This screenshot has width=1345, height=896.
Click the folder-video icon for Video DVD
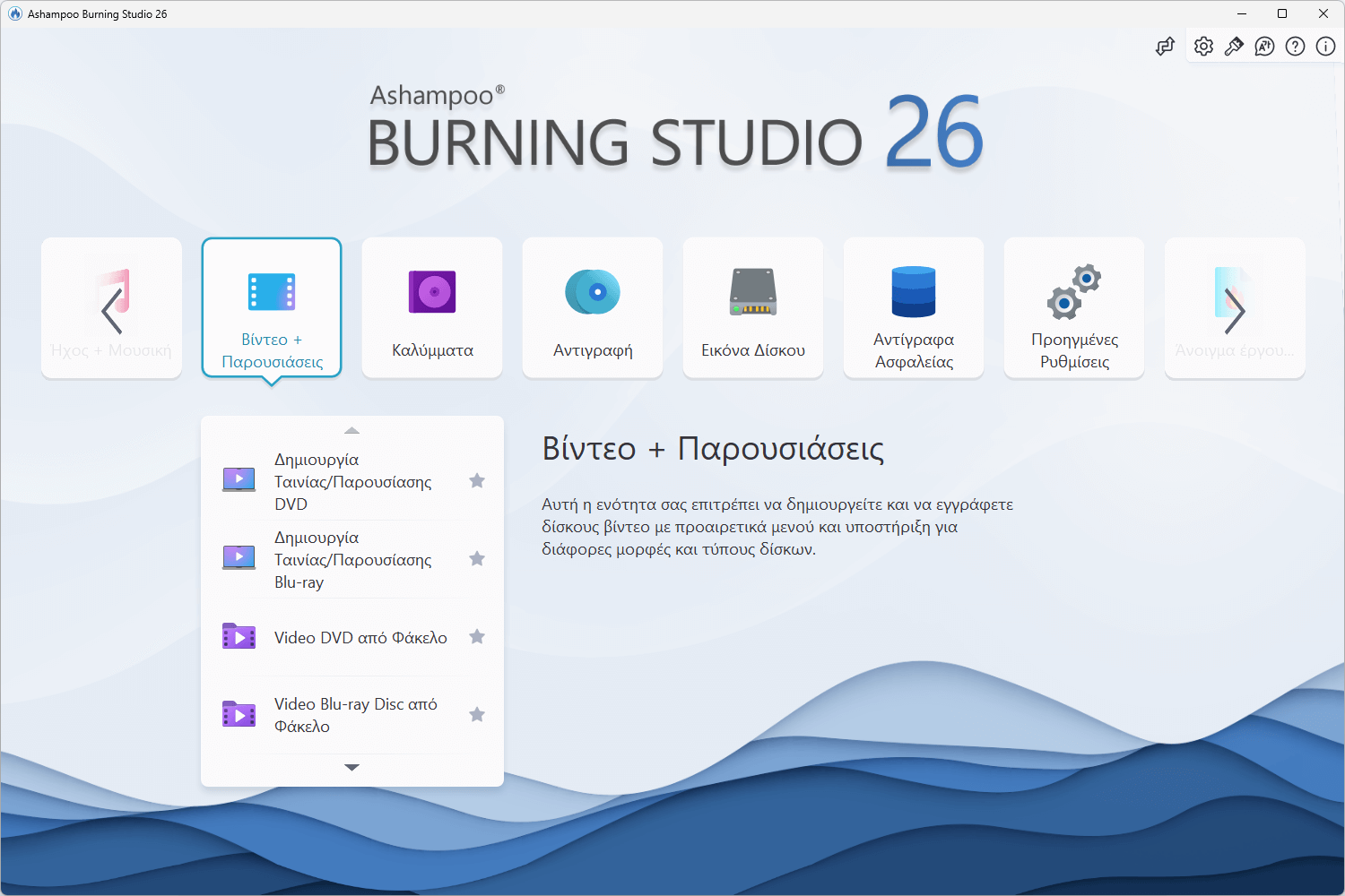[239, 636]
